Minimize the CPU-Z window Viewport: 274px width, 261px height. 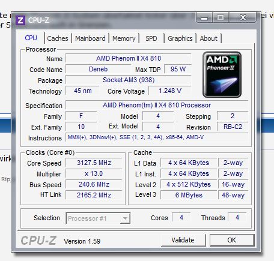tap(204, 18)
